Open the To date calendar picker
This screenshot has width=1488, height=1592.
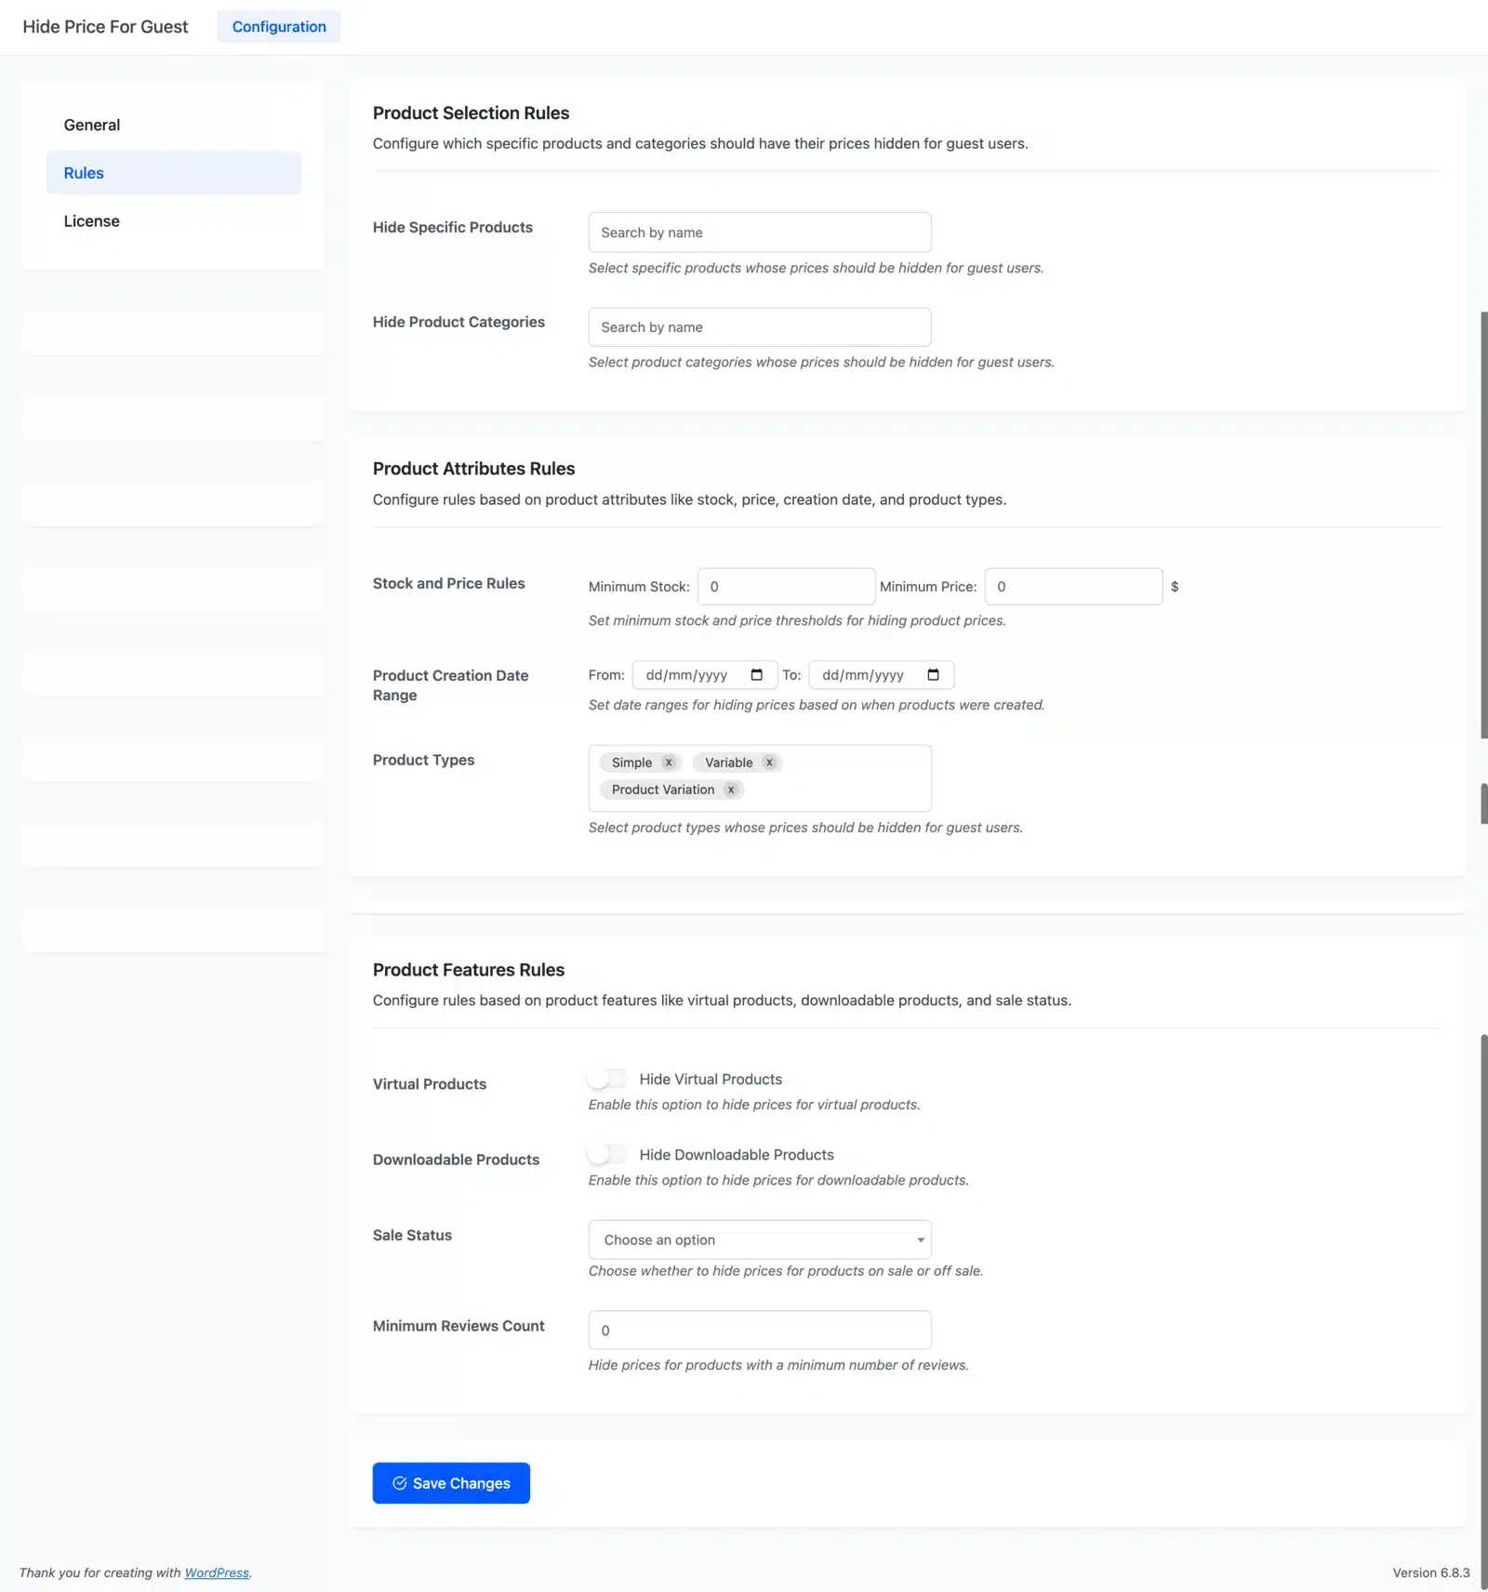coord(935,674)
